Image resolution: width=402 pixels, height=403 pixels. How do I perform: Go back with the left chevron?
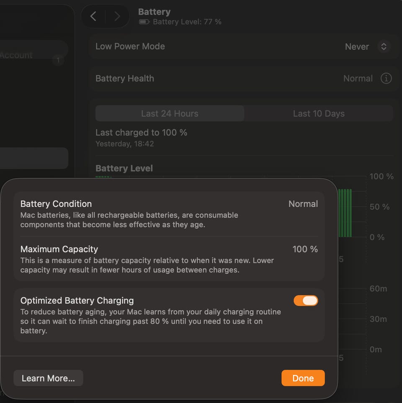point(93,16)
